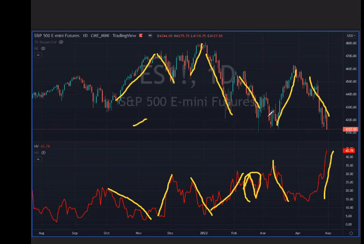Click the 4200.00 price scale label
364x244 pixels.
pyautogui.click(x=351, y=120)
